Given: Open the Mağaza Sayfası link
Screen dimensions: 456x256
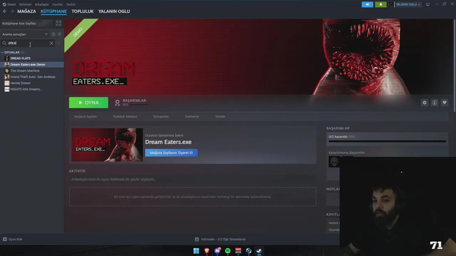Looking at the screenshot, I should pos(85,116).
